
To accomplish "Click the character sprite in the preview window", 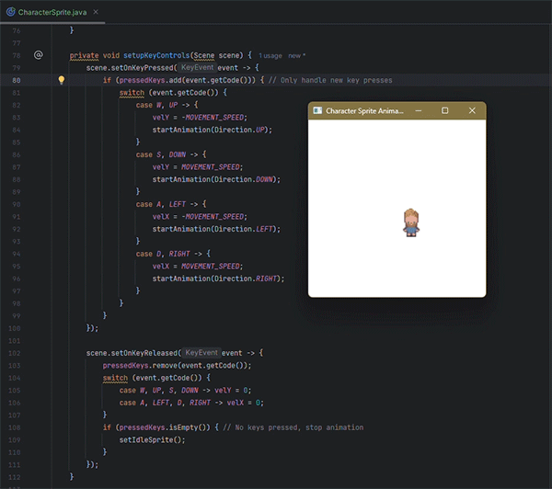I will 411,222.
